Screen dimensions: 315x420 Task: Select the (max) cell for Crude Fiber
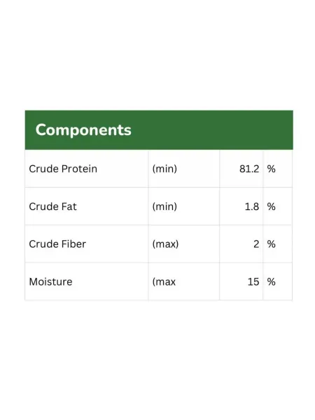184,244
